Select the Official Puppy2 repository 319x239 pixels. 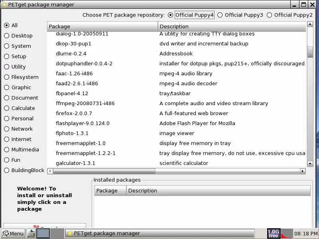[289, 15]
